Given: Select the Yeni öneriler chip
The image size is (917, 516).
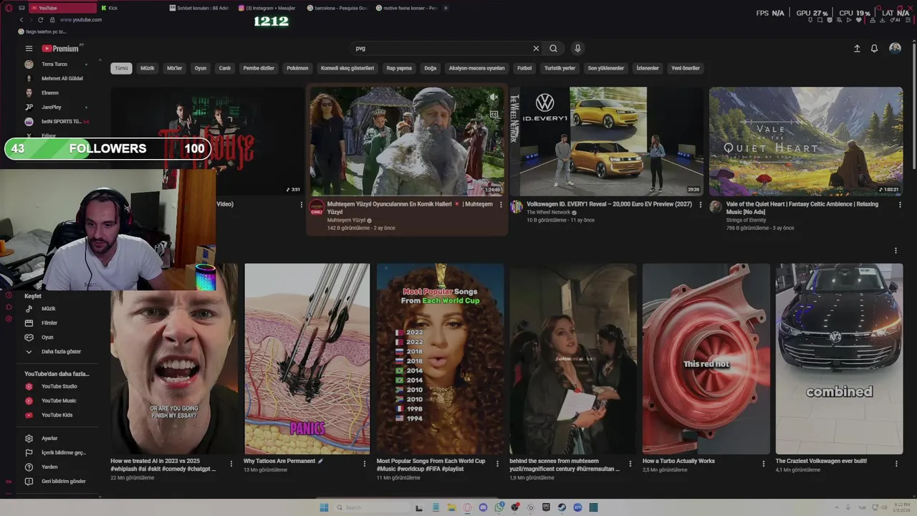Looking at the screenshot, I should tap(686, 68).
